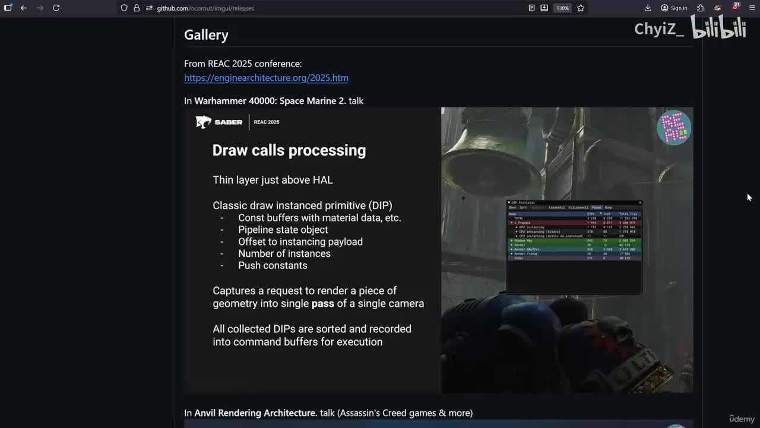Click the address bar icon left of the zoom level

pyautogui.click(x=544, y=8)
